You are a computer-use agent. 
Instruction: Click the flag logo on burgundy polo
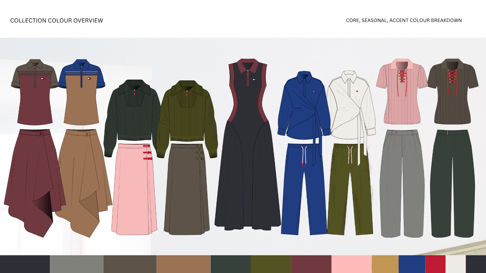(43, 79)
